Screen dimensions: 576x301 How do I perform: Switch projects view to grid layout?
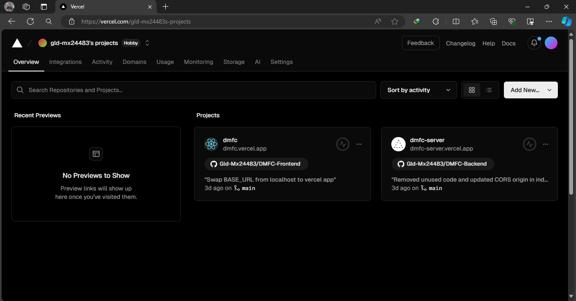click(x=471, y=90)
